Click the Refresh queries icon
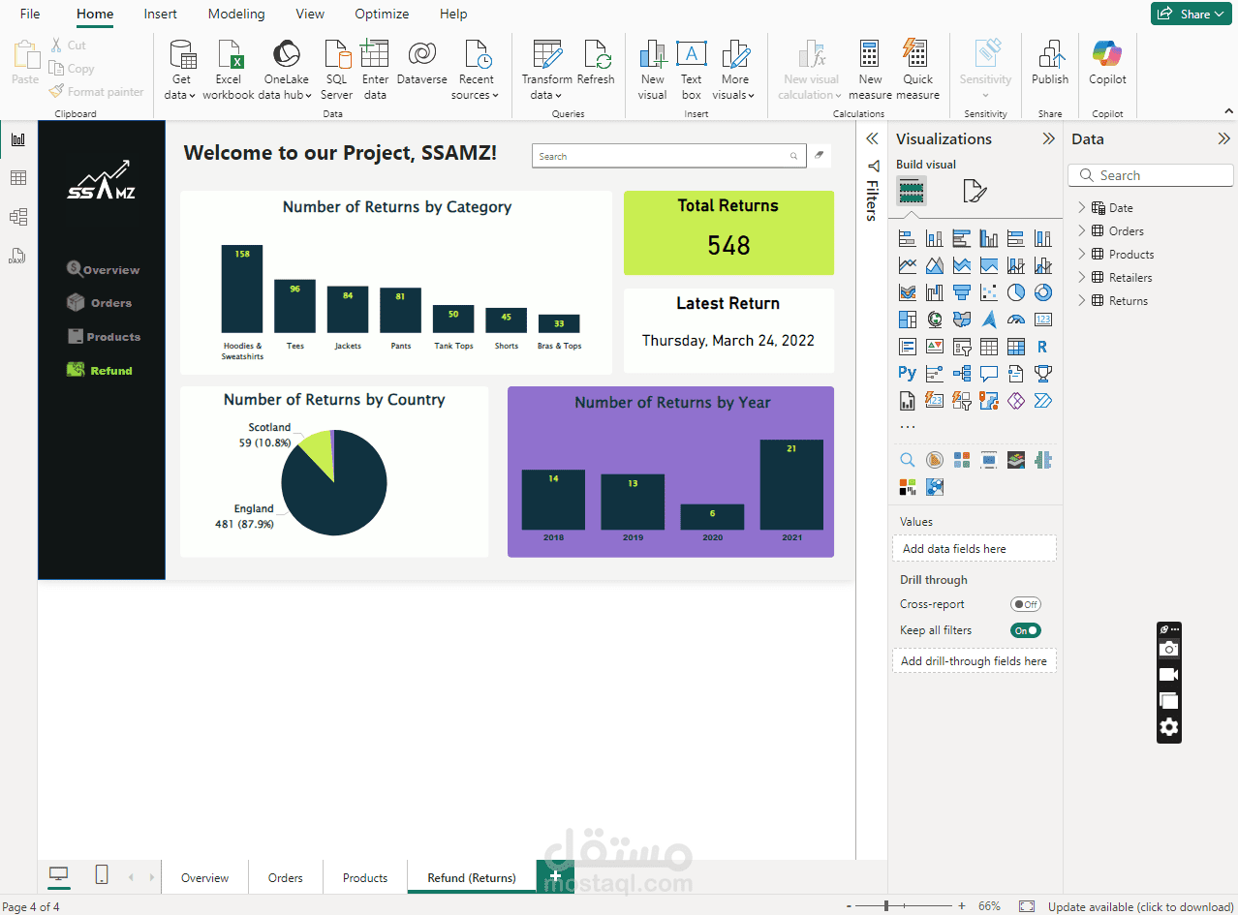Viewport: 1238px width, 915px height. click(x=596, y=64)
